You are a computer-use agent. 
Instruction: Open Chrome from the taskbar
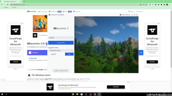tap(73, 94)
